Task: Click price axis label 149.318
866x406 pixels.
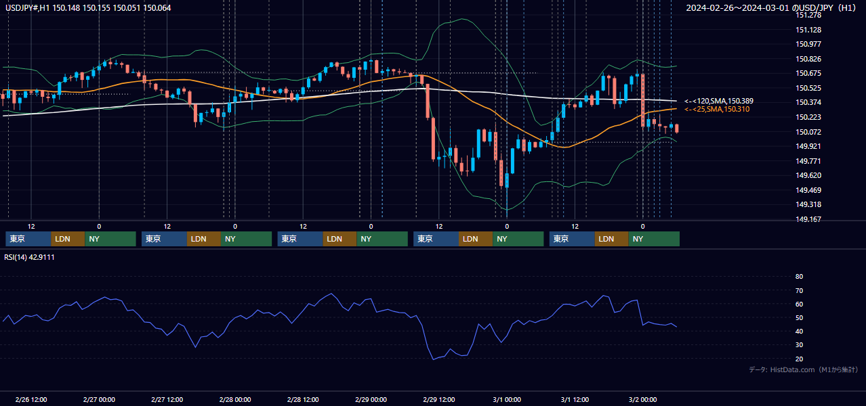Action: (808, 204)
